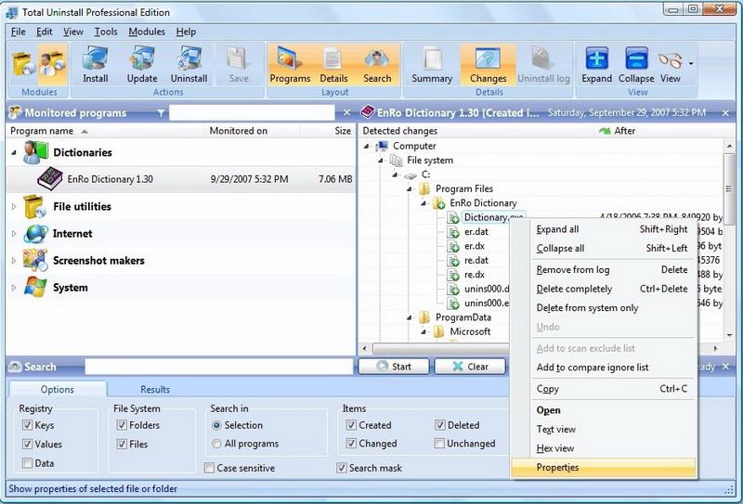Enable the Case sensitive checkbox
743x504 pixels.
pyautogui.click(x=209, y=469)
